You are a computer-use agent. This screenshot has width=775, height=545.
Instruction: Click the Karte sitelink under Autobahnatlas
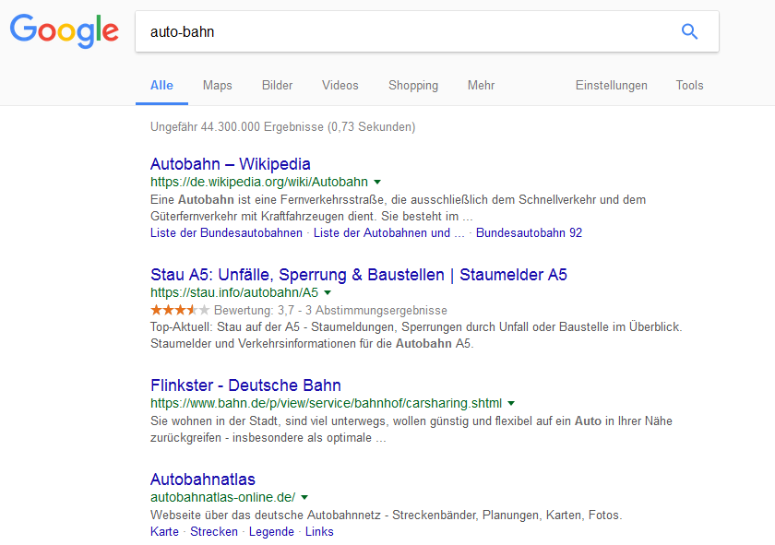pyautogui.click(x=164, y=531)
